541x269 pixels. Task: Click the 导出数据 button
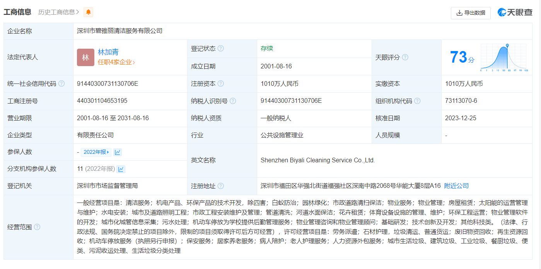(471, 13)
